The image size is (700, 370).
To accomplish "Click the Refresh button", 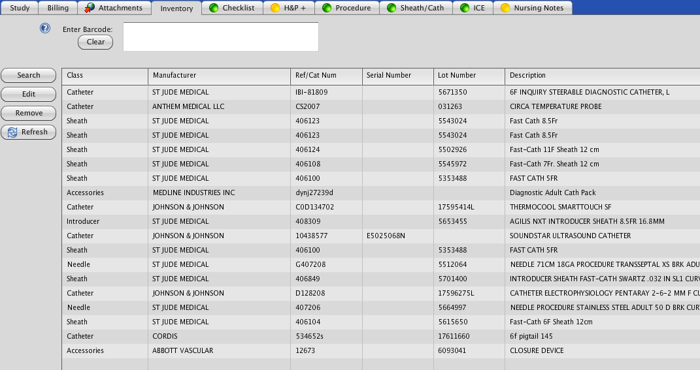I will pos(29,132).
